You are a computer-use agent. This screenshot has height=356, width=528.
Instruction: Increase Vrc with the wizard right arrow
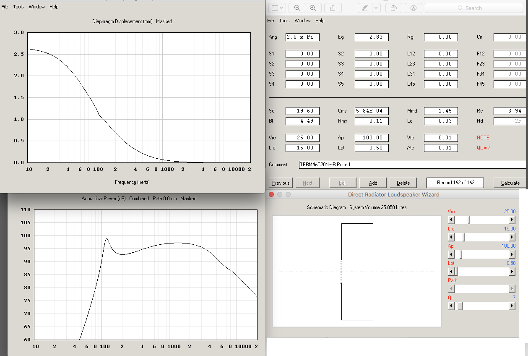click(512, 220)
